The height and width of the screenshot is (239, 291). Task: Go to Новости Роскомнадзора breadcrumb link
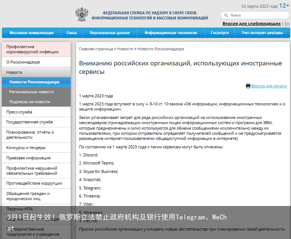click(161, 49)
